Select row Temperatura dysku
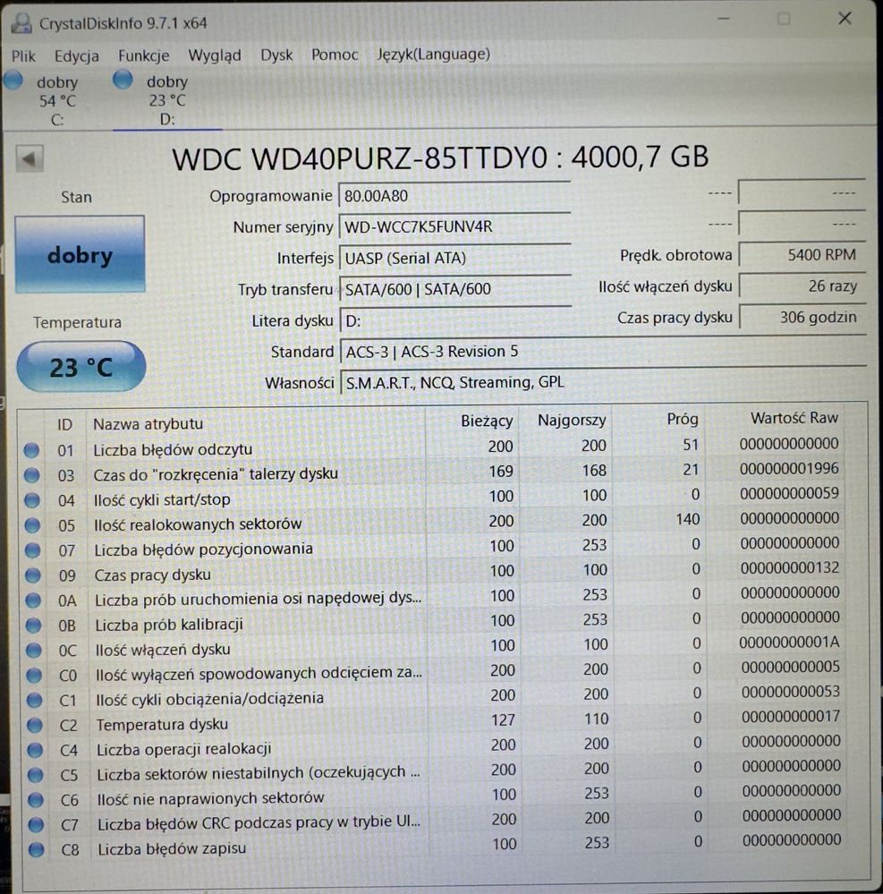 (435, 722)
